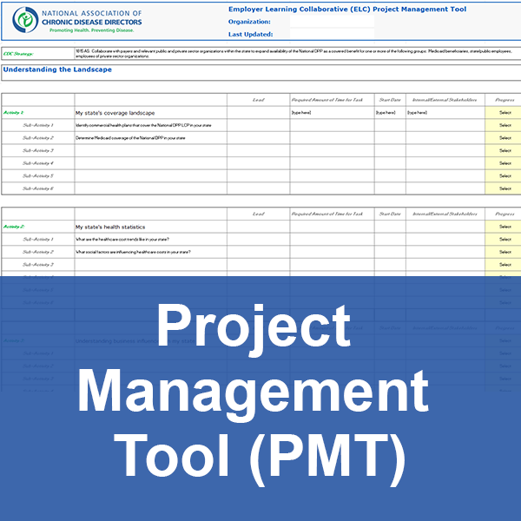The width and height of the screenshot is (521, 521).
Task: Click the Sub-Activity 1 label under Activity 2
Action: (38, 240)
